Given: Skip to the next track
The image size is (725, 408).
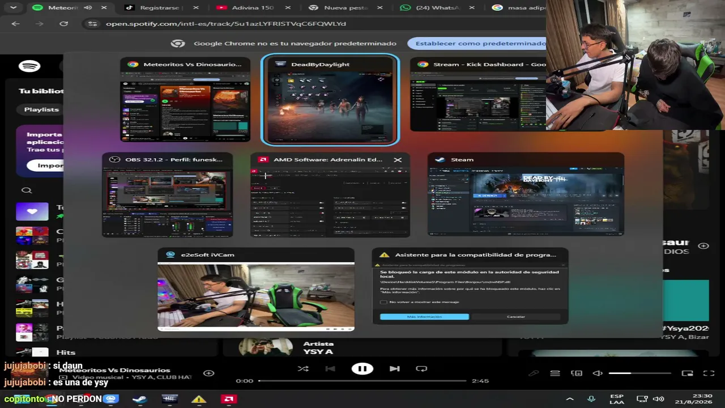Looking at the screenshot, I should (395, 368).
